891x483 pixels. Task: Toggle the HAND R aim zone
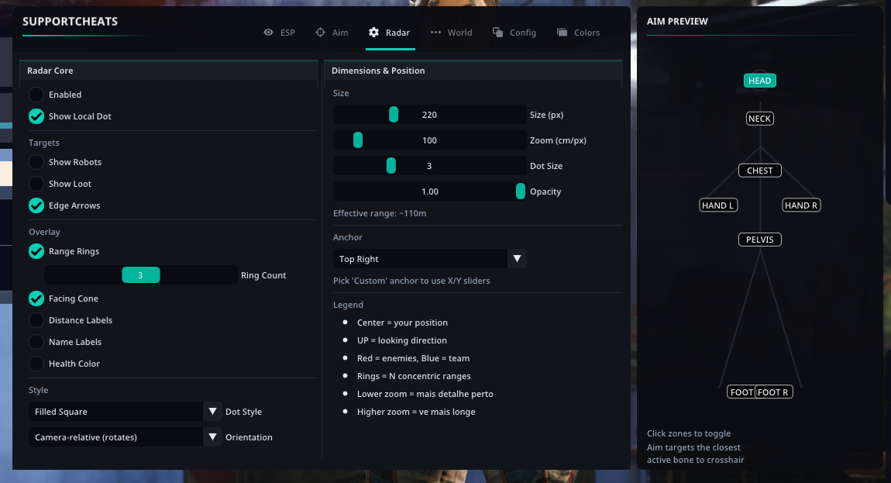[x=801, y=205]
